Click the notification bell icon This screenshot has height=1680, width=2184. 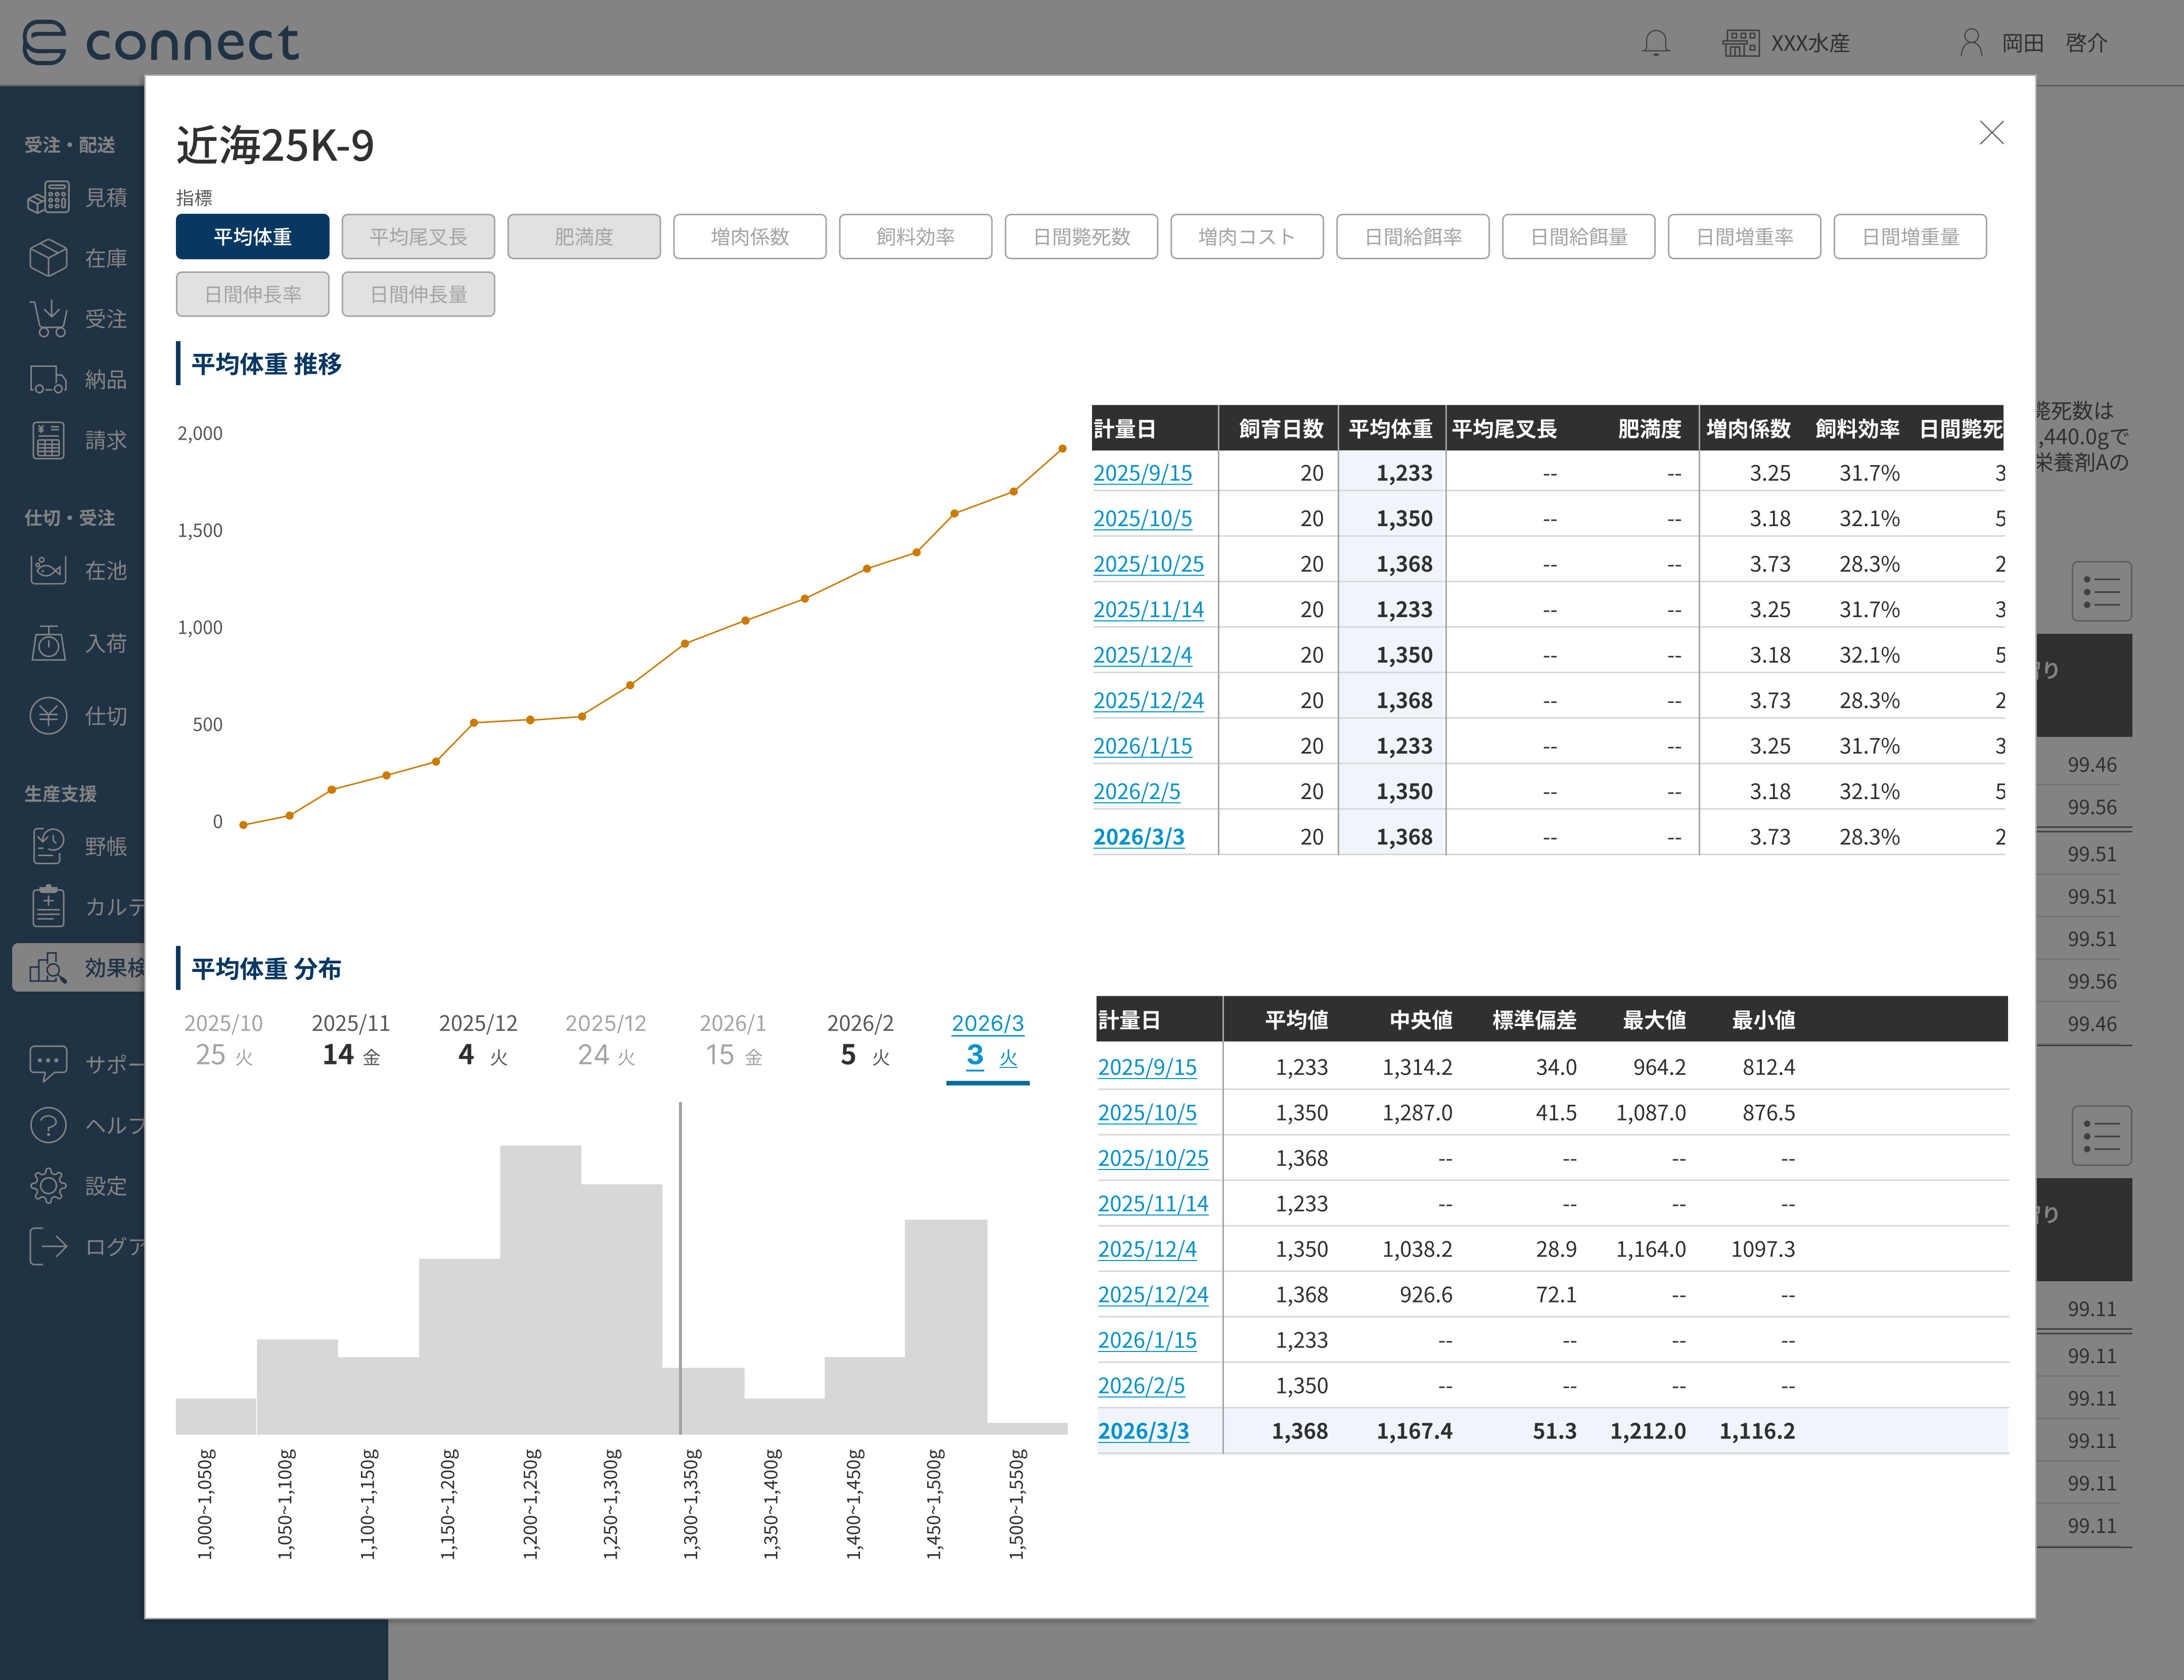1656,43
